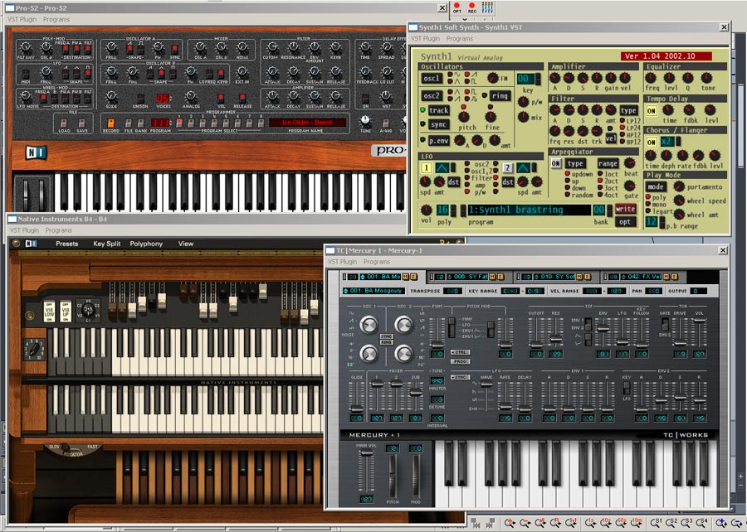
Task: Click Pro-52 RECORD button
Action: point(110,123)
